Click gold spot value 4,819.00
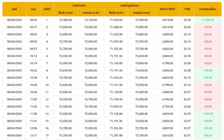Image resolution: width=224 pixels, height=140 pixels. pyautogui.click(x=168, y=20)
